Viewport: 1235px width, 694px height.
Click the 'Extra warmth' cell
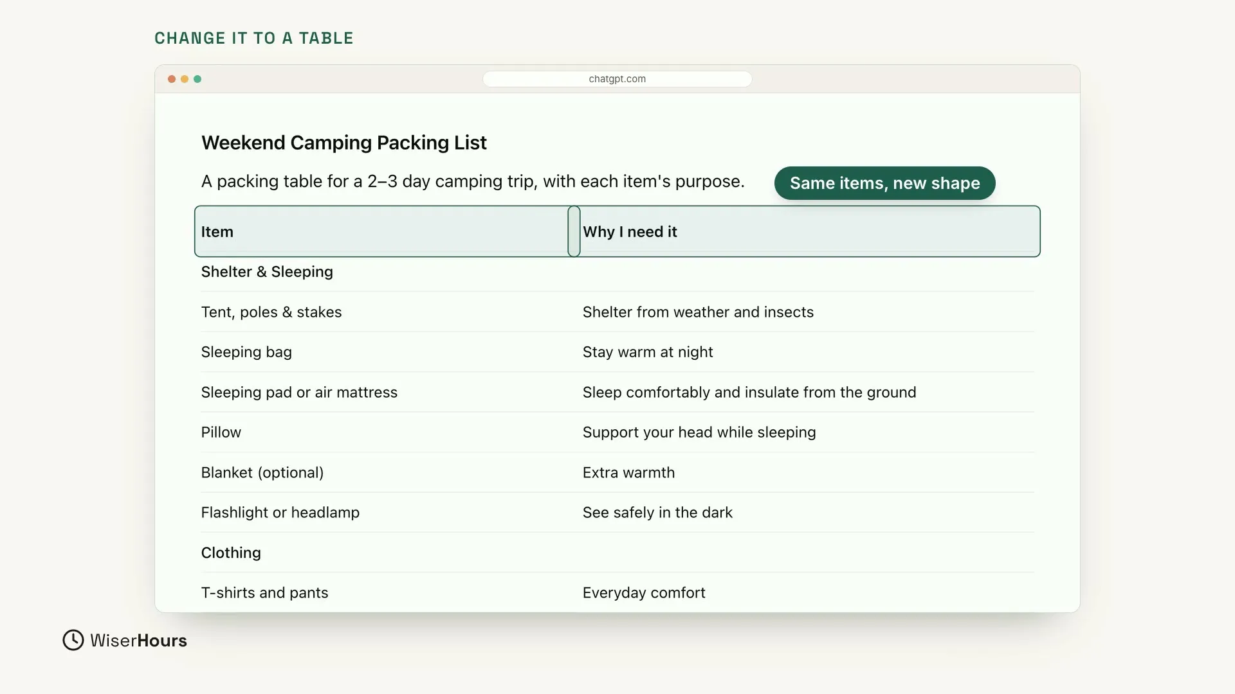(628, 473)
